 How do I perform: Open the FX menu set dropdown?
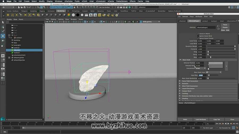pos(8,7)
